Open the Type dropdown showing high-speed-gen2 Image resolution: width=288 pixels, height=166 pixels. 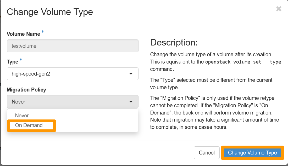73,74
